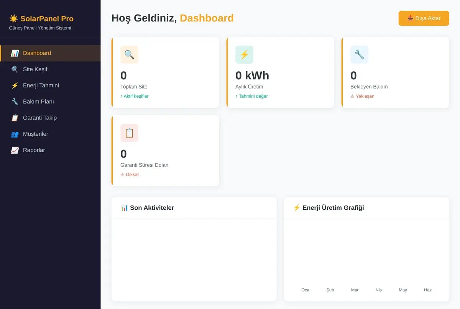460x309 pixels.
Task: Click the Mar month label on chart
Action: (x=355, y=290)
